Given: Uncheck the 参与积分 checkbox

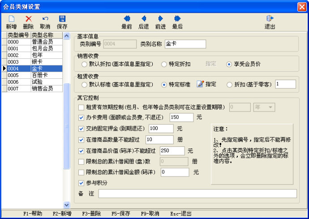Looking at the screenshot, I should [81, 183].
